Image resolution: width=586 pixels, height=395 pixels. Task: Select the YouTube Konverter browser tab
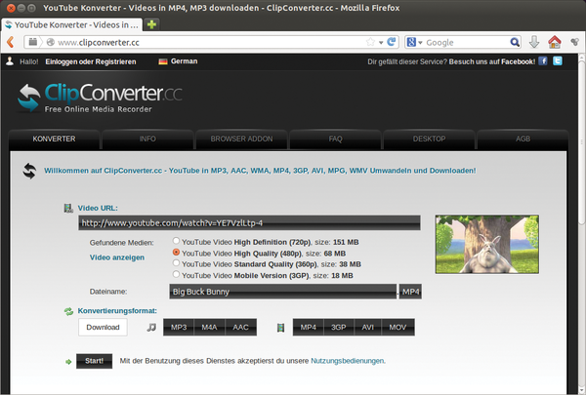point(71,25)
